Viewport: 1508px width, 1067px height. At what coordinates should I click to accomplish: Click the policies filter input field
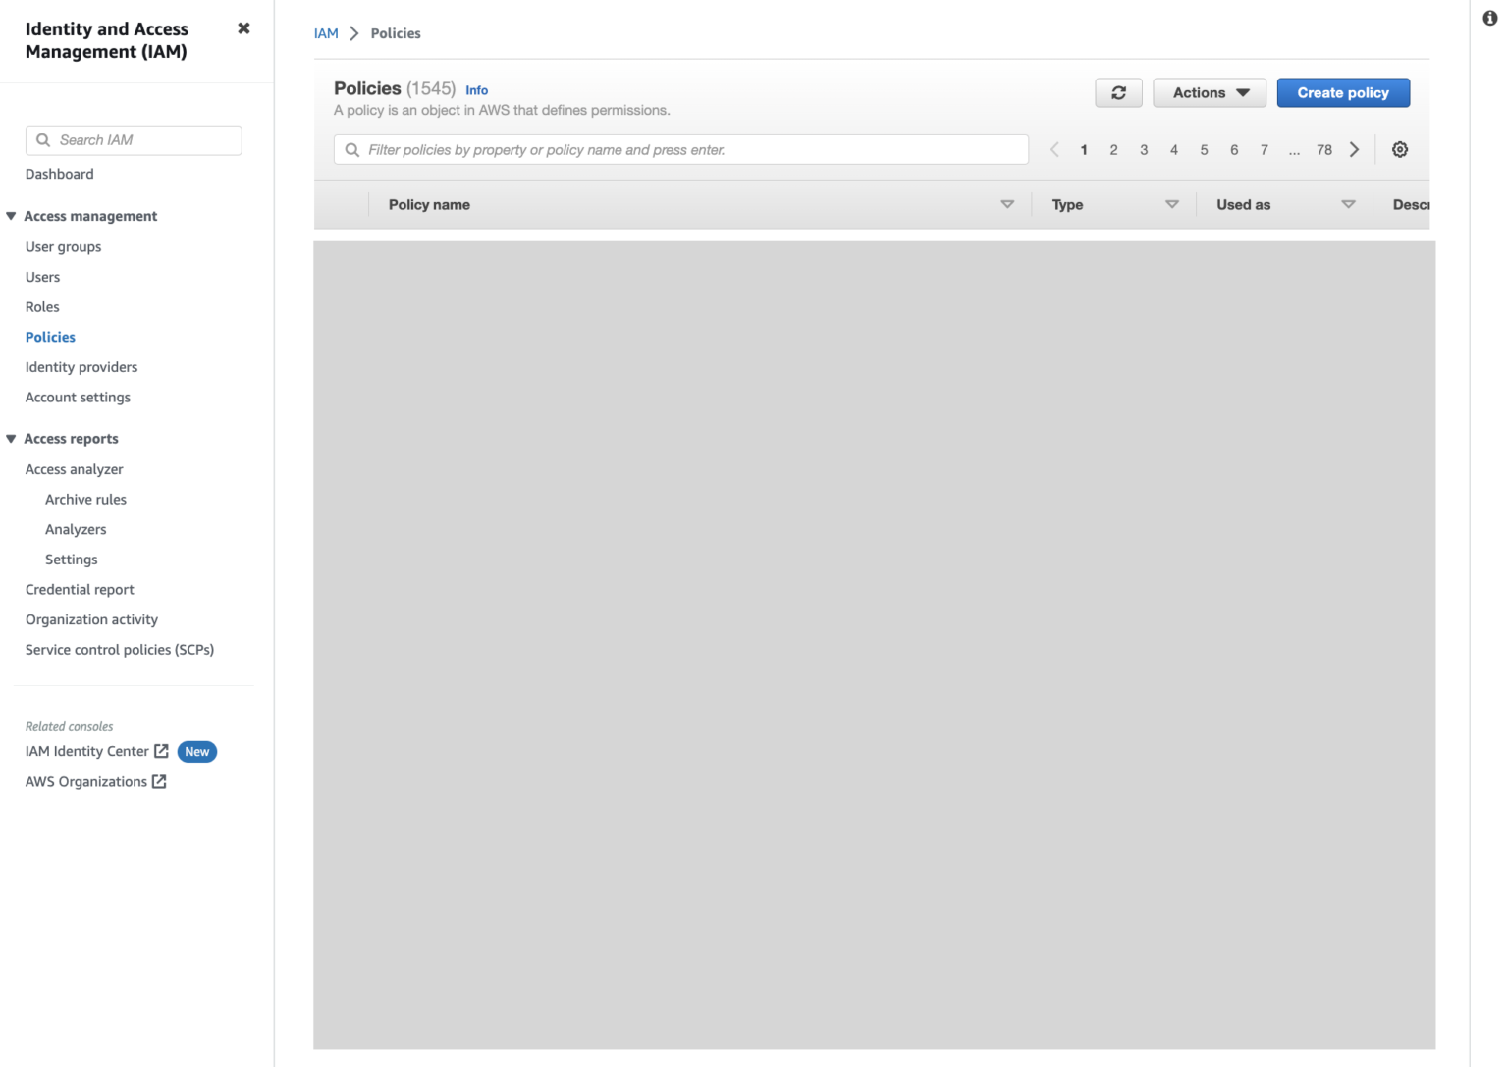tap(680, 149)
